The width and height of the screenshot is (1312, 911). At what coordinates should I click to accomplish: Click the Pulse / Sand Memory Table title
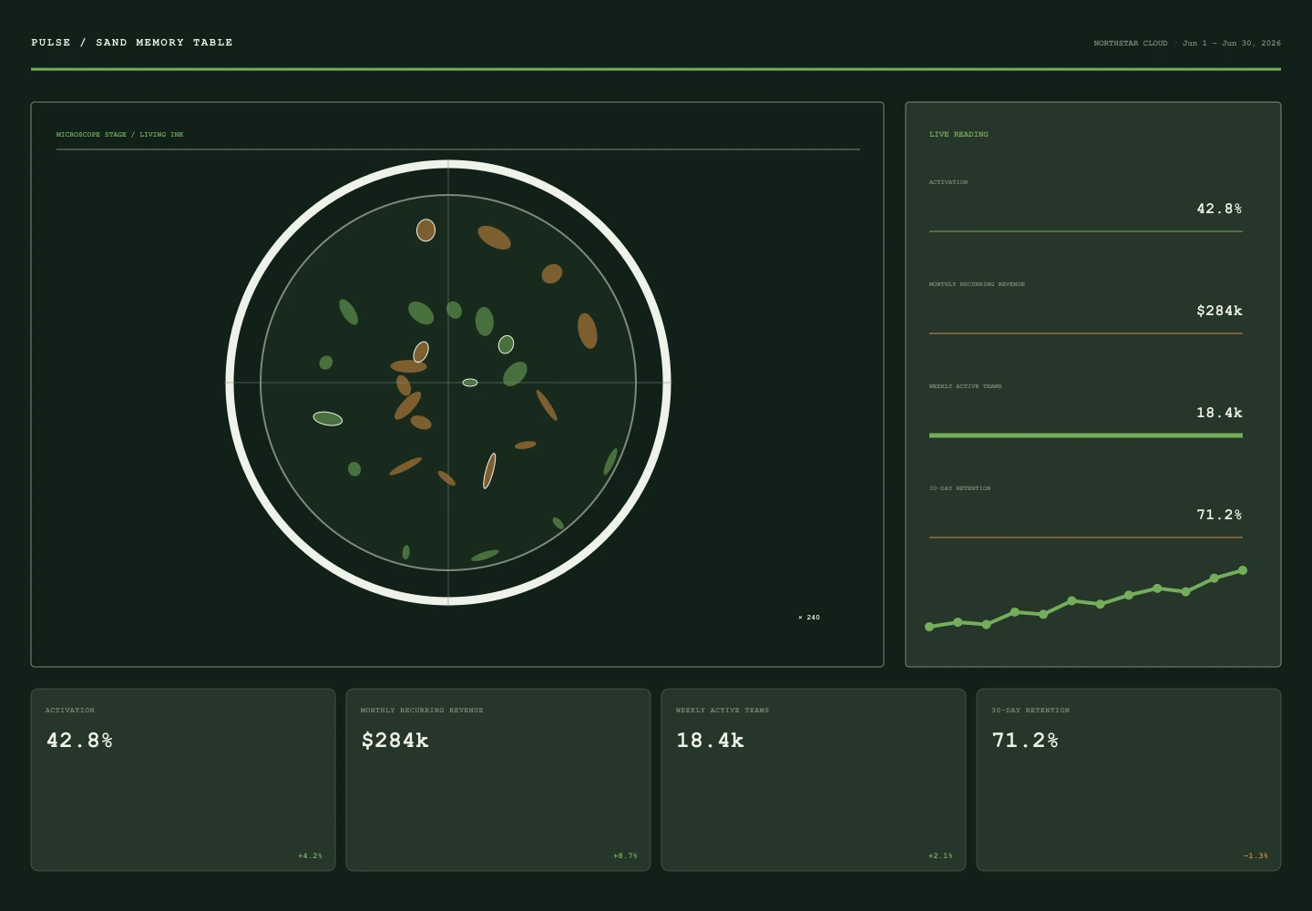(132, 43)
